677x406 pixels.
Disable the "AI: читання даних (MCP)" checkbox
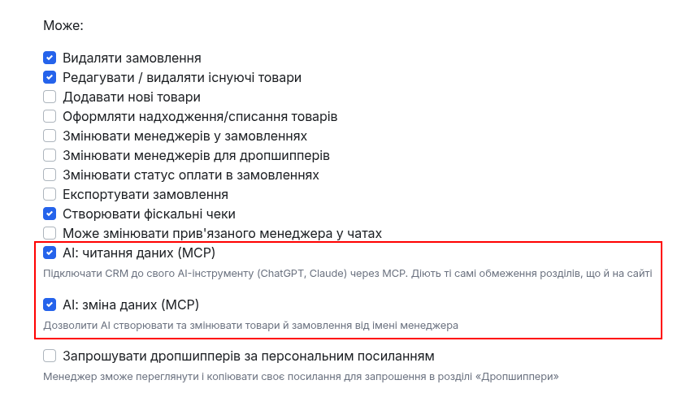[50, 253]
